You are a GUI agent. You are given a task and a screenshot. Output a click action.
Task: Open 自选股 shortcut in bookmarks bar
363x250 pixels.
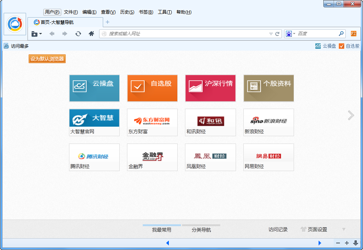pyautogui.click(x=349, y=46)
